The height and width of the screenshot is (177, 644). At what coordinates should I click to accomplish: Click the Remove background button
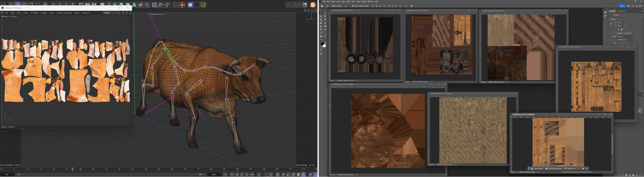coord(553,169)
